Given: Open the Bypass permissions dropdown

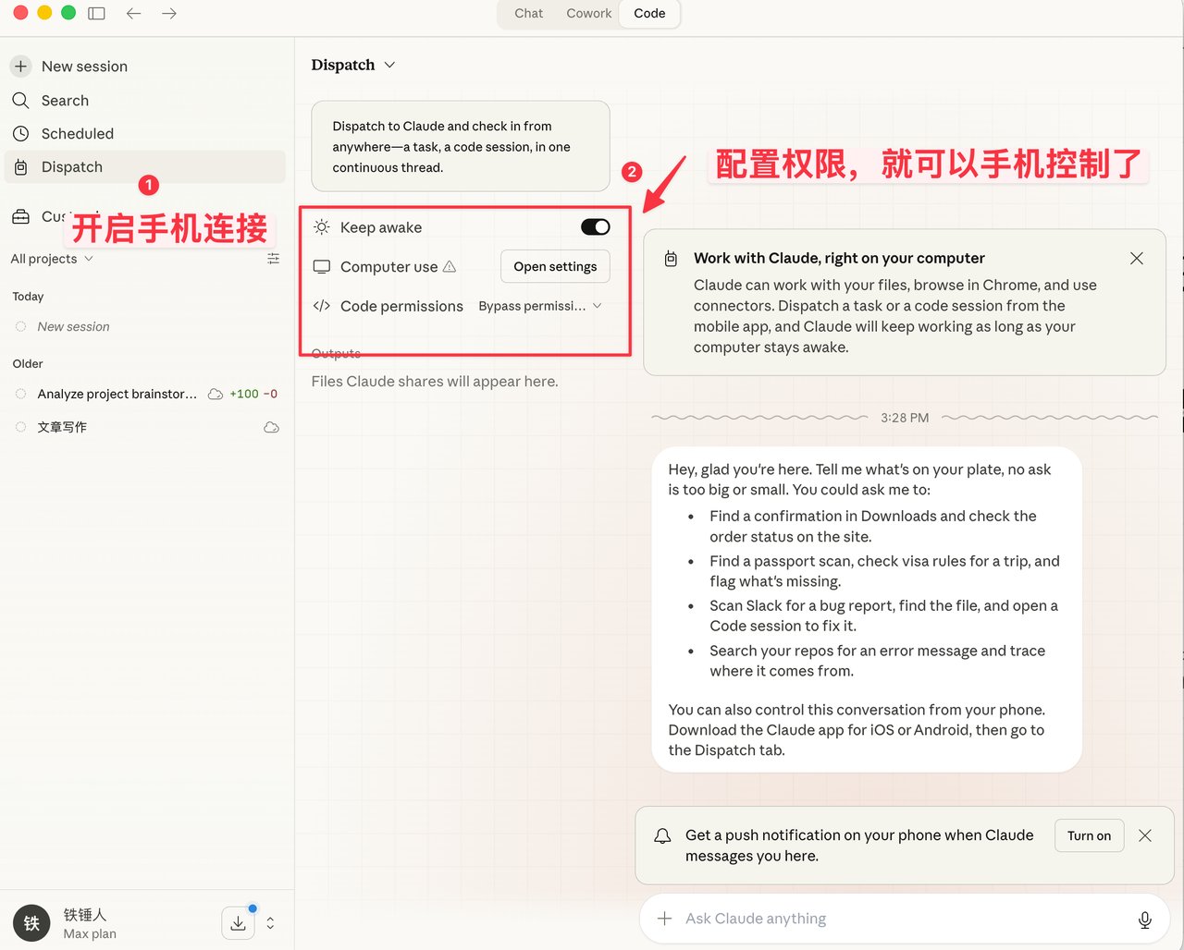Looking at the screenshot, I should (540, 306).
